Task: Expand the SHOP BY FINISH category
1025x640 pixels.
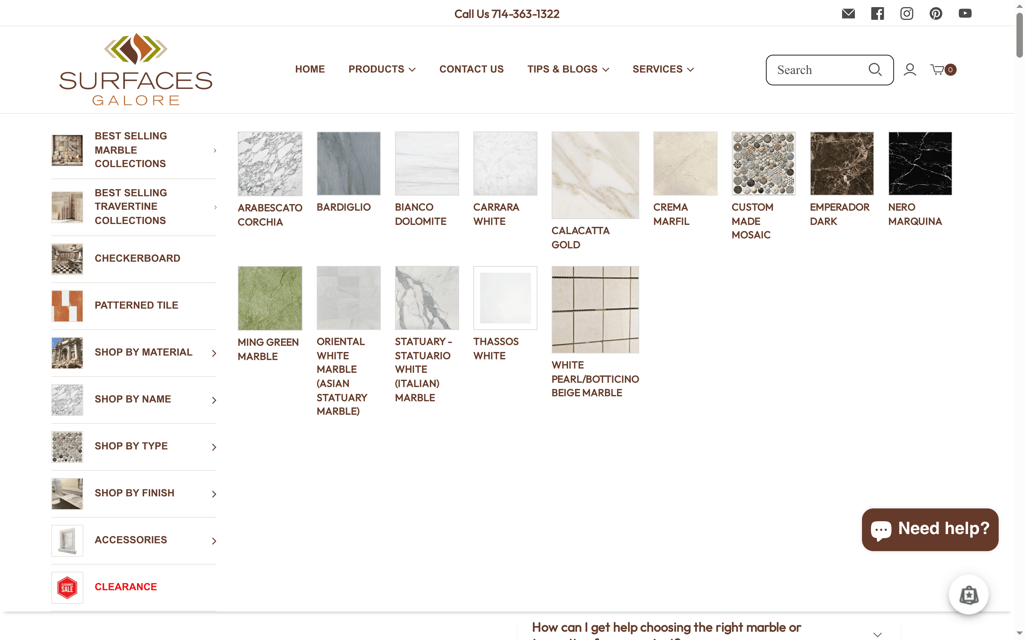Action: click(x=134, y=493)
